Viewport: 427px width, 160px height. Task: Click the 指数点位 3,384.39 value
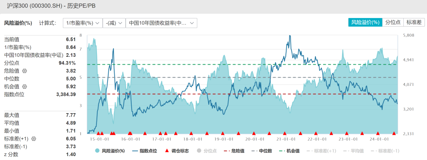66,95
